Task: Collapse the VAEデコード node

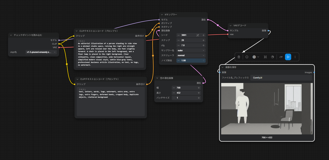Action: (x=230, y=26)
